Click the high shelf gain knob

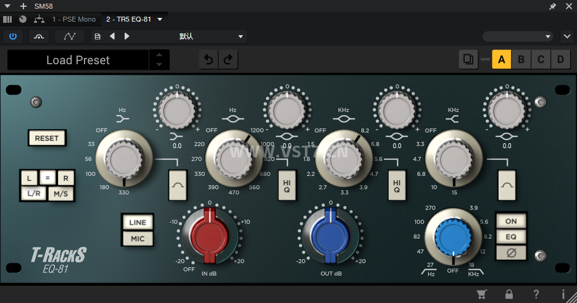click(507, 110)
